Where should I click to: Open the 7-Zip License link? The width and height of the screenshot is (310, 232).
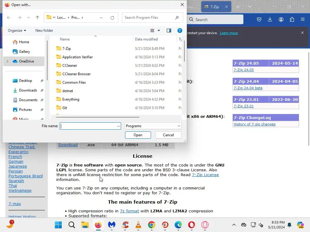pos(205,175)
